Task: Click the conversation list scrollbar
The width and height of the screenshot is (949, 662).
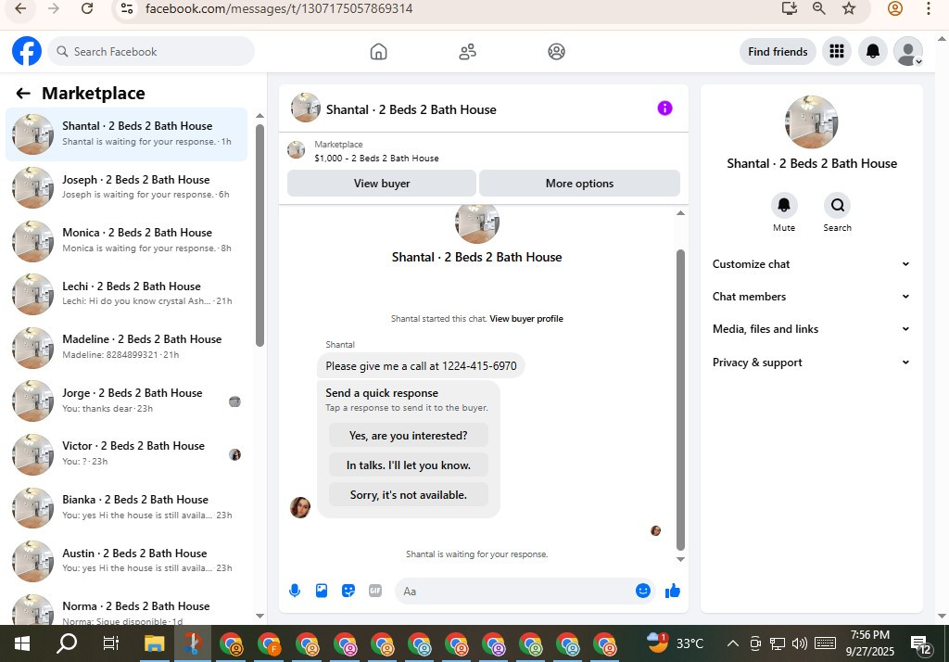Action: [259, 235]
